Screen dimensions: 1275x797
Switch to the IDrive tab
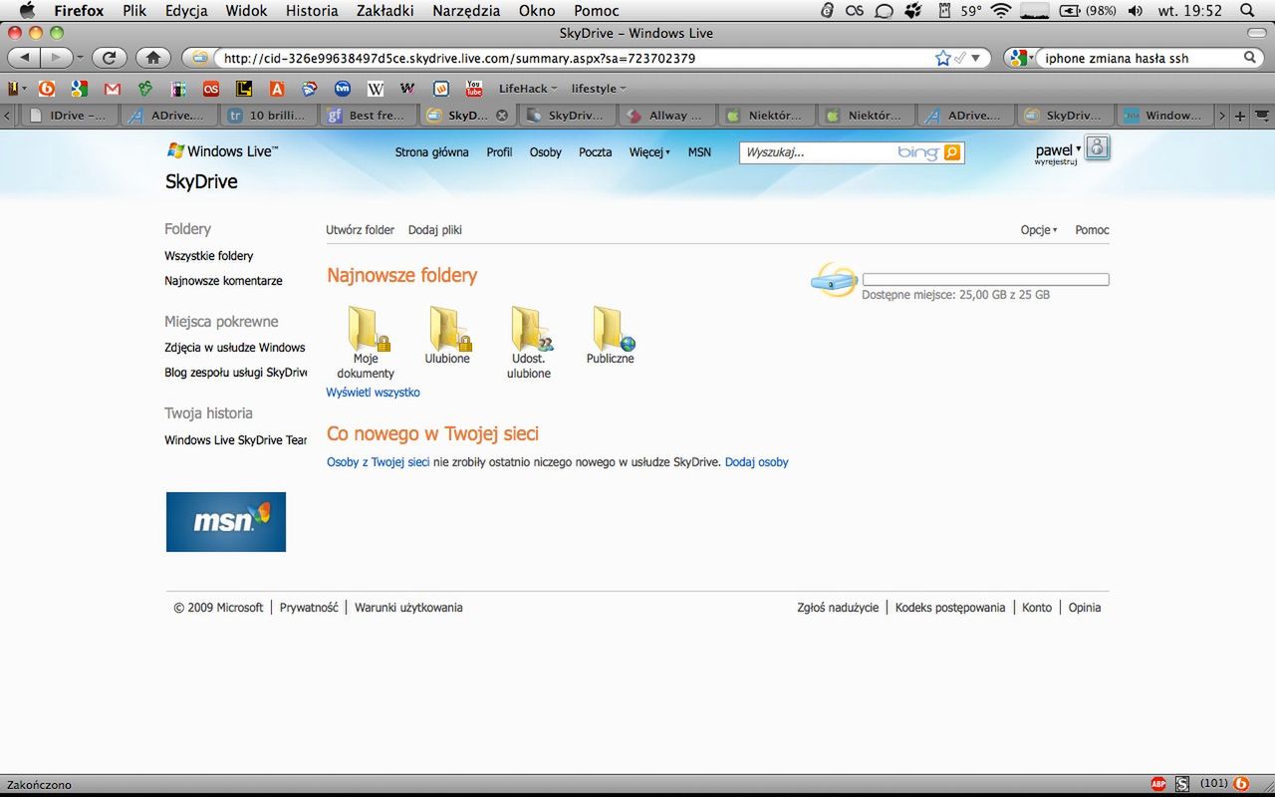69,116
